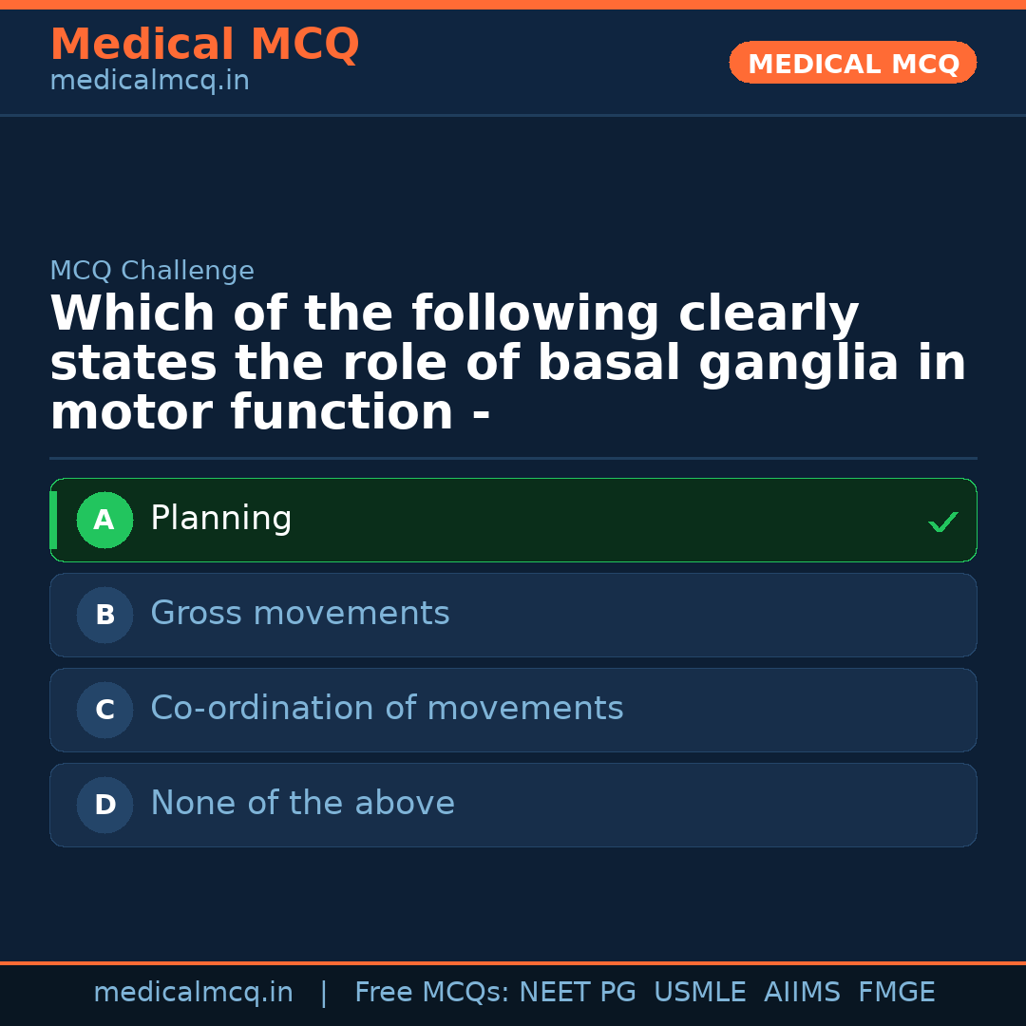Screen dimensions: 1026x1026
Task: Expand the MCQ Challenge section
Action: [x=152, y=271]
